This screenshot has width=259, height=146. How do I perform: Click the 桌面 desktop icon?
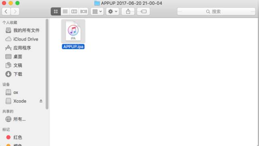tap(8, 57)
